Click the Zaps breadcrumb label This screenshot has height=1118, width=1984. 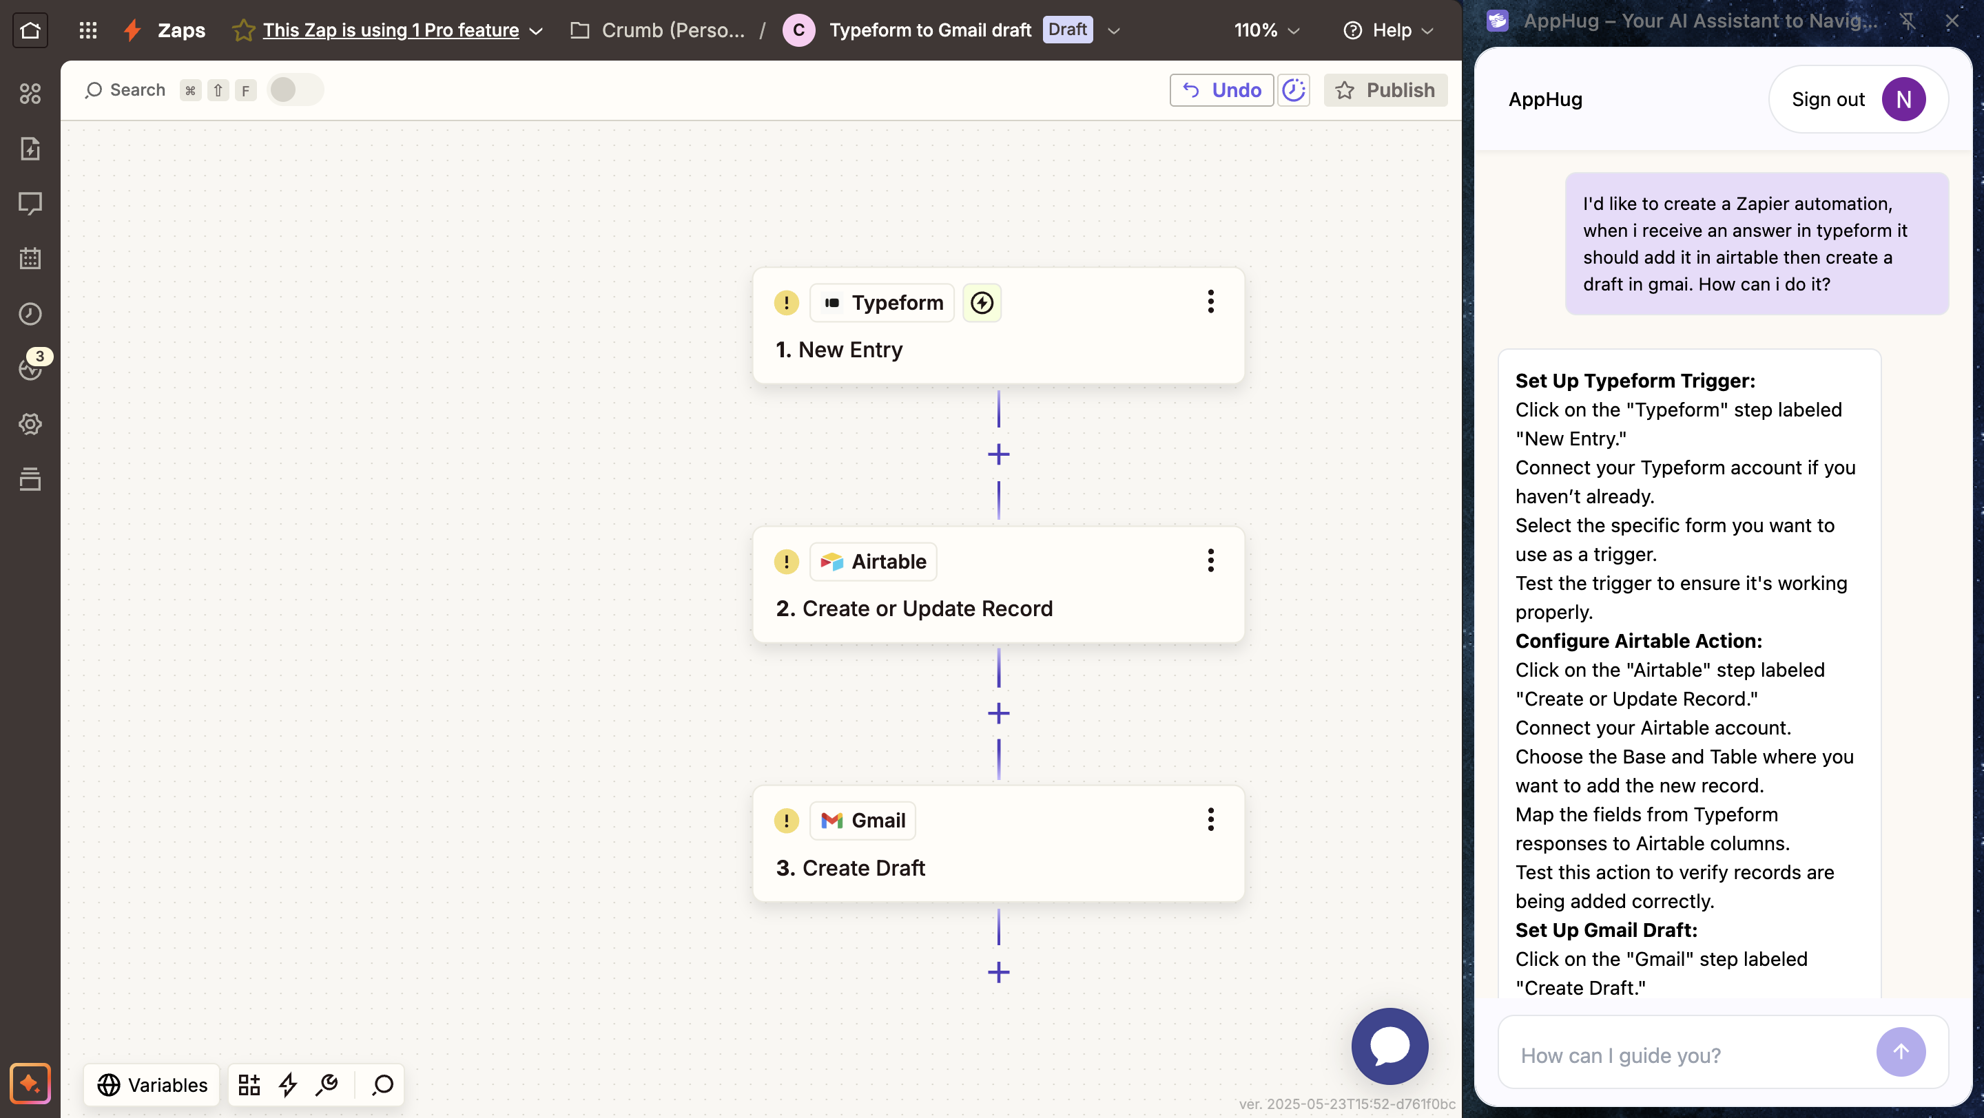coord(182,30)
